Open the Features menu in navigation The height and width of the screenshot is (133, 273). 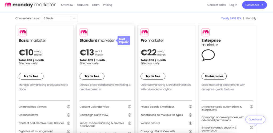[x=83, y=5]
